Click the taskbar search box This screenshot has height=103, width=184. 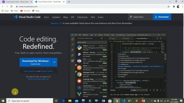coord(30,101)
